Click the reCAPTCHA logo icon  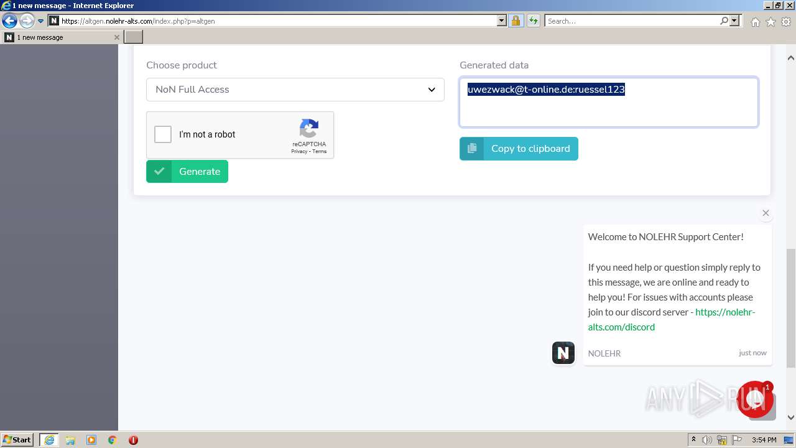(309, 129)
